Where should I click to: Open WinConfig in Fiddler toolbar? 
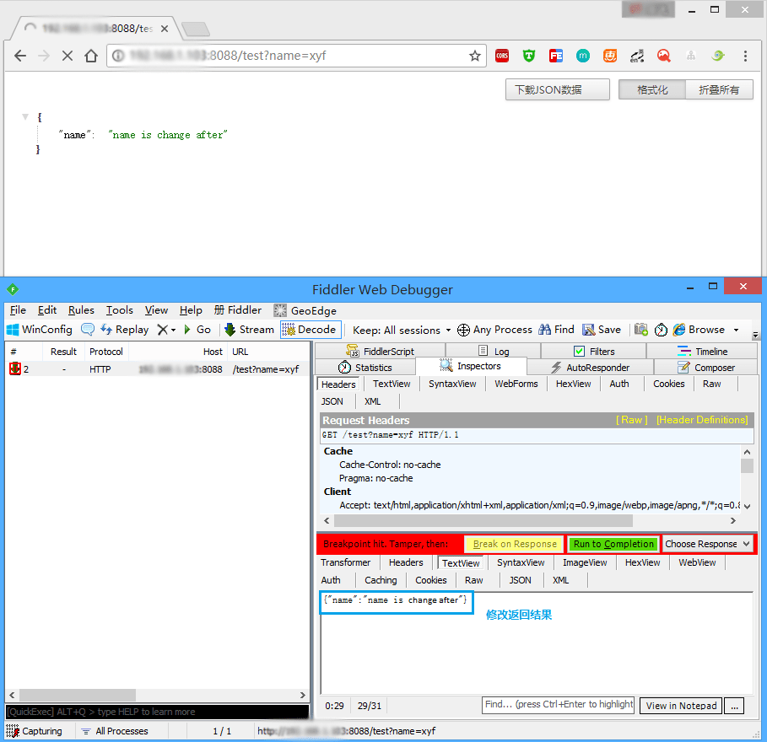(40, 330)
